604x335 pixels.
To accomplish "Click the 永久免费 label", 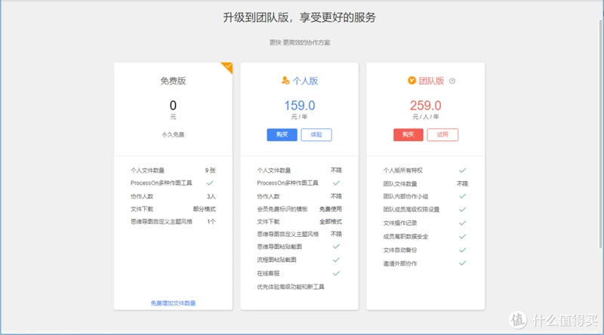I will point(173,135).
